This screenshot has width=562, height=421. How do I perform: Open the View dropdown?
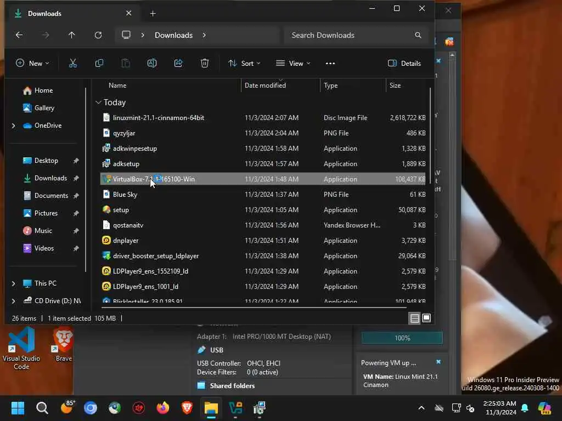[293, 64]
